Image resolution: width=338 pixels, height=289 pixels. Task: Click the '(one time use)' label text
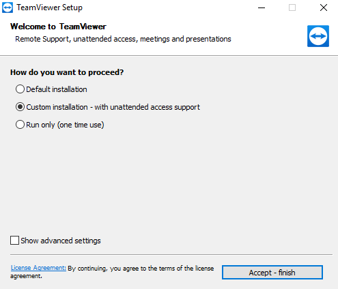pos(81,125)
